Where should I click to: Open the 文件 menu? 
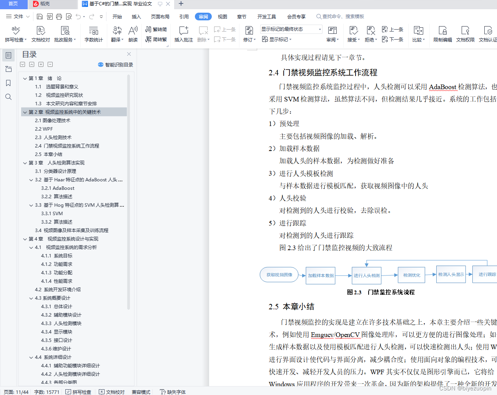coord(18,17)
